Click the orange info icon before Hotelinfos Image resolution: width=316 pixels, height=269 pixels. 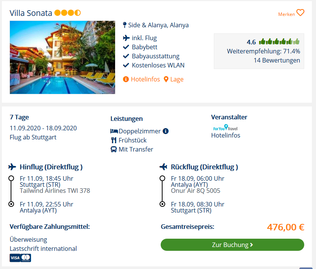[126, 79]
